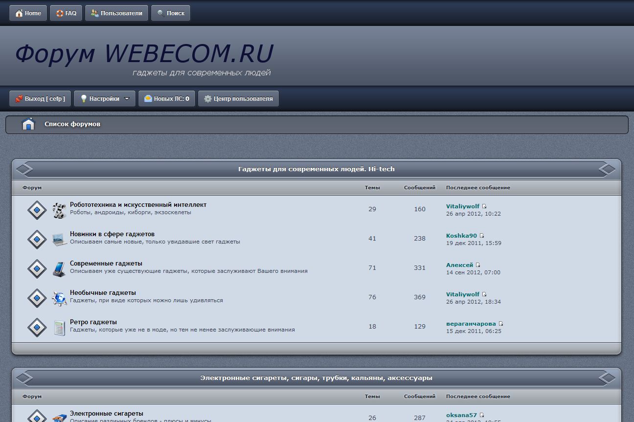
Task: Open the Необычные гаджеты forum link
Action: (103, 293)
